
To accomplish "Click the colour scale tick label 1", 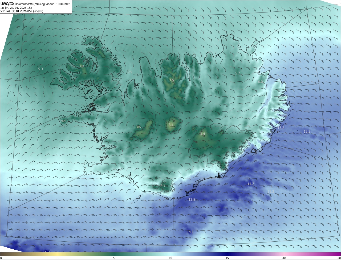I will (x=57, y=258).
